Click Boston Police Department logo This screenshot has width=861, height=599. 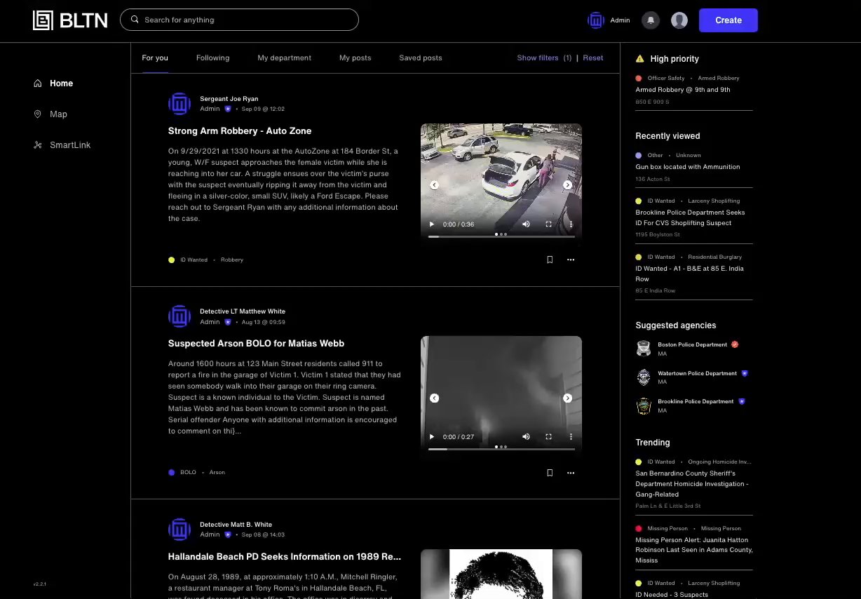tap(644, 349)
